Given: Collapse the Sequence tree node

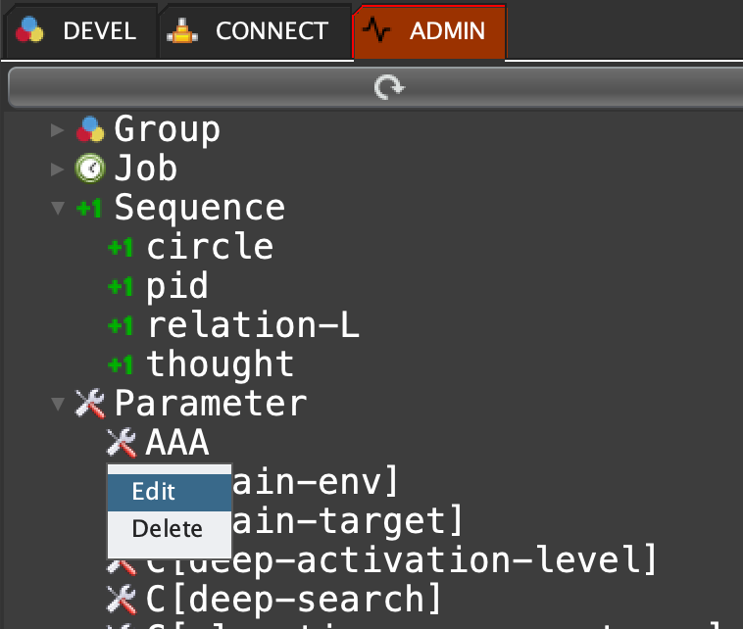Looking at the screenshot, I should (58, 208).
